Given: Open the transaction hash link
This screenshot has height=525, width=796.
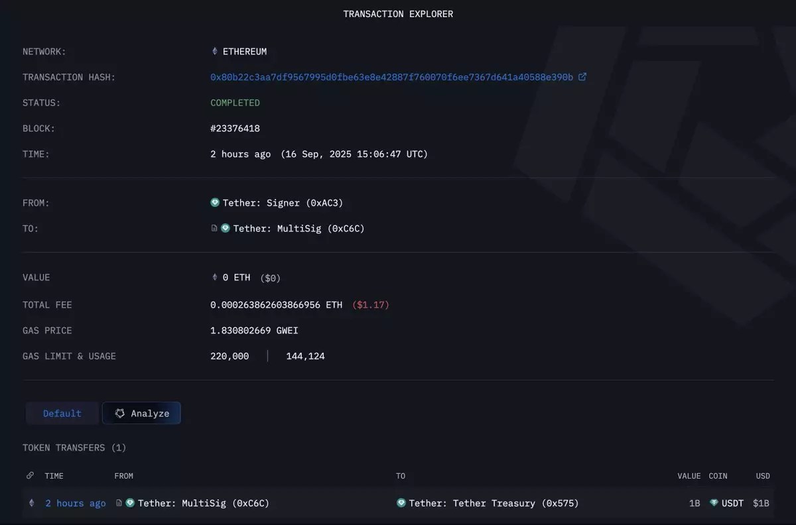Looking at the screenshot, I should coord(391,77).
